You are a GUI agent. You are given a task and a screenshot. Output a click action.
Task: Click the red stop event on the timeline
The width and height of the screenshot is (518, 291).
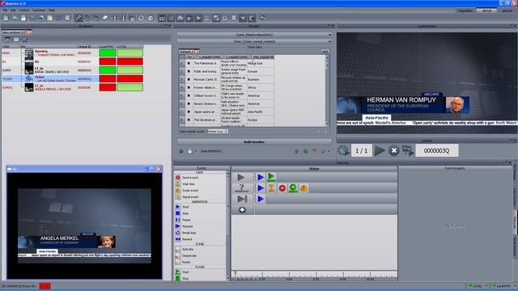coord(282,188)
